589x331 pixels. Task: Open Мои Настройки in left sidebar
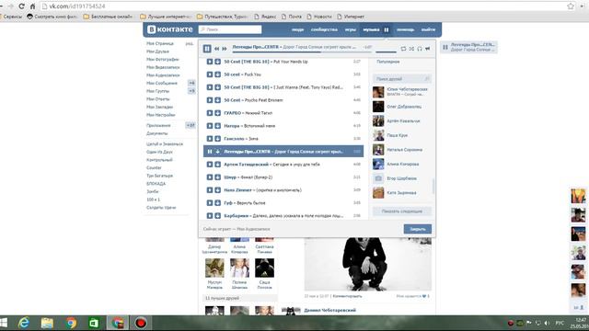pyautogui.click(x=161, y=115)
